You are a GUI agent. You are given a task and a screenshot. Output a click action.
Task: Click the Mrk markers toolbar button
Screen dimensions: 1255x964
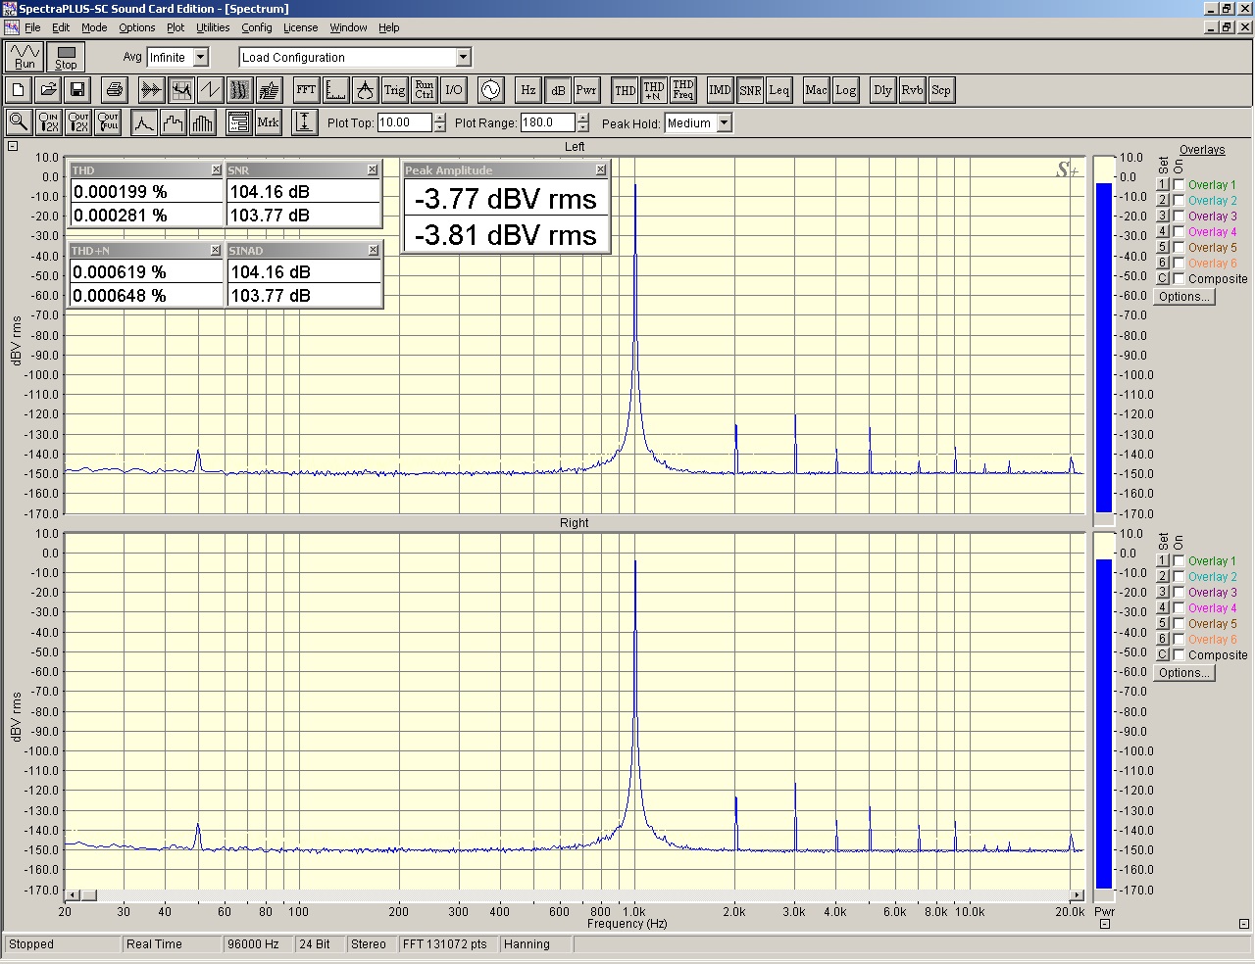click(268, 122)
